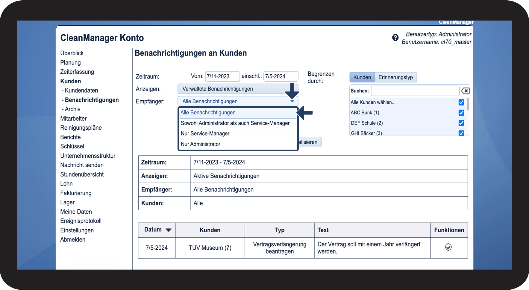Mark the TUV Museum notification as done
Image resolution: width=529 pixels, height=290 pixels.
pos(448,247)
